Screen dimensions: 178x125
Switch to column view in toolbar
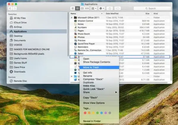82,8
